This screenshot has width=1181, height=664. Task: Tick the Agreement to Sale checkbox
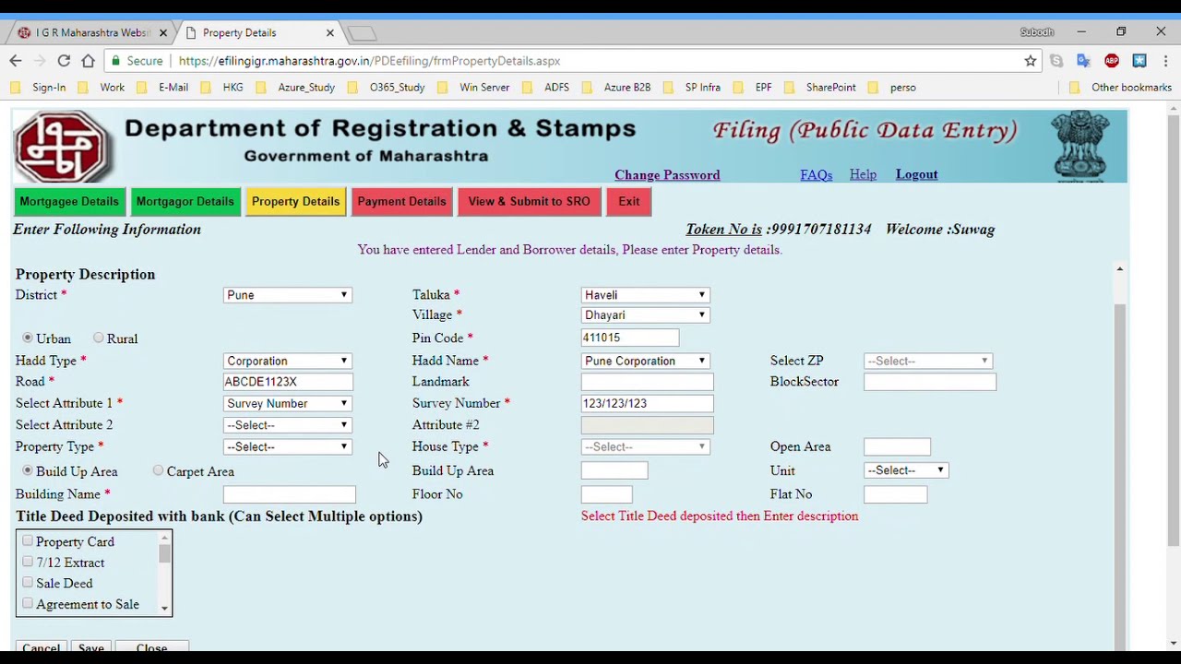[x=28, y=604]
